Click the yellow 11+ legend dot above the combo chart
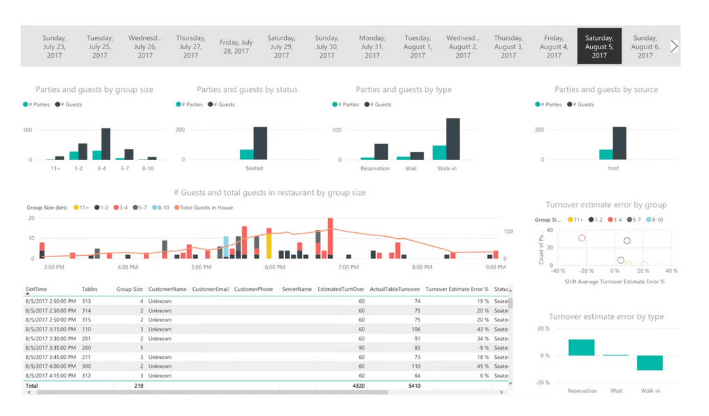Viewport: 709px width, 416px height. pyautogui.click(x=76, y=207)
